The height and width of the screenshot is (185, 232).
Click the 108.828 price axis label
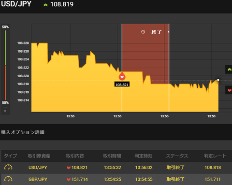click(x=23, y=43)
